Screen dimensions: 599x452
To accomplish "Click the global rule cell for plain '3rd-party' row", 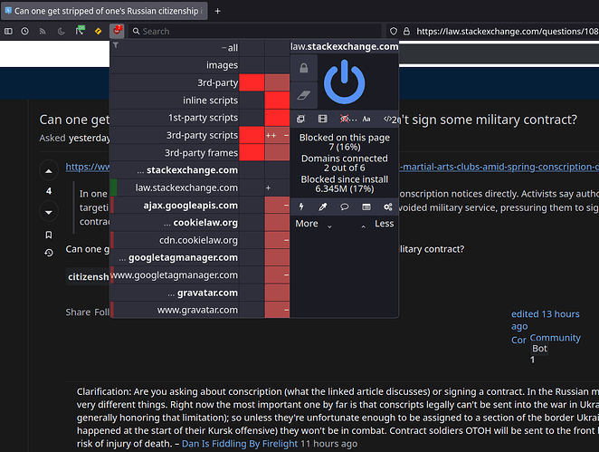I will click(252, 82).
